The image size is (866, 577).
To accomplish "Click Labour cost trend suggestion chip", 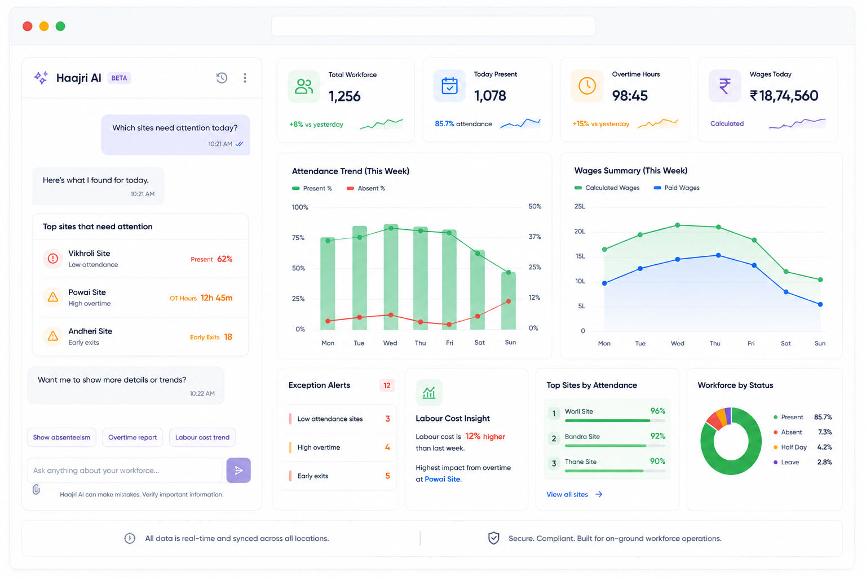I will (x=202, y=437).
